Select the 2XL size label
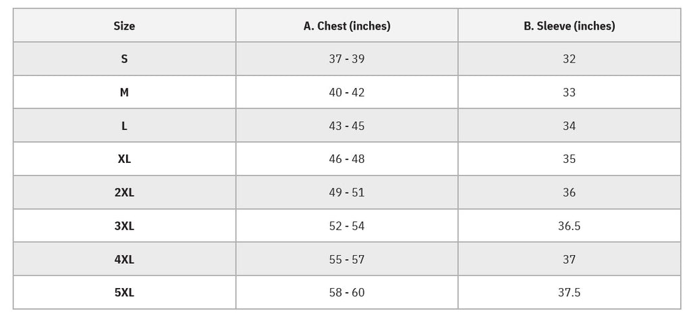Image resolution: width=691 pixels, height=321 pixels. point(124,192)
